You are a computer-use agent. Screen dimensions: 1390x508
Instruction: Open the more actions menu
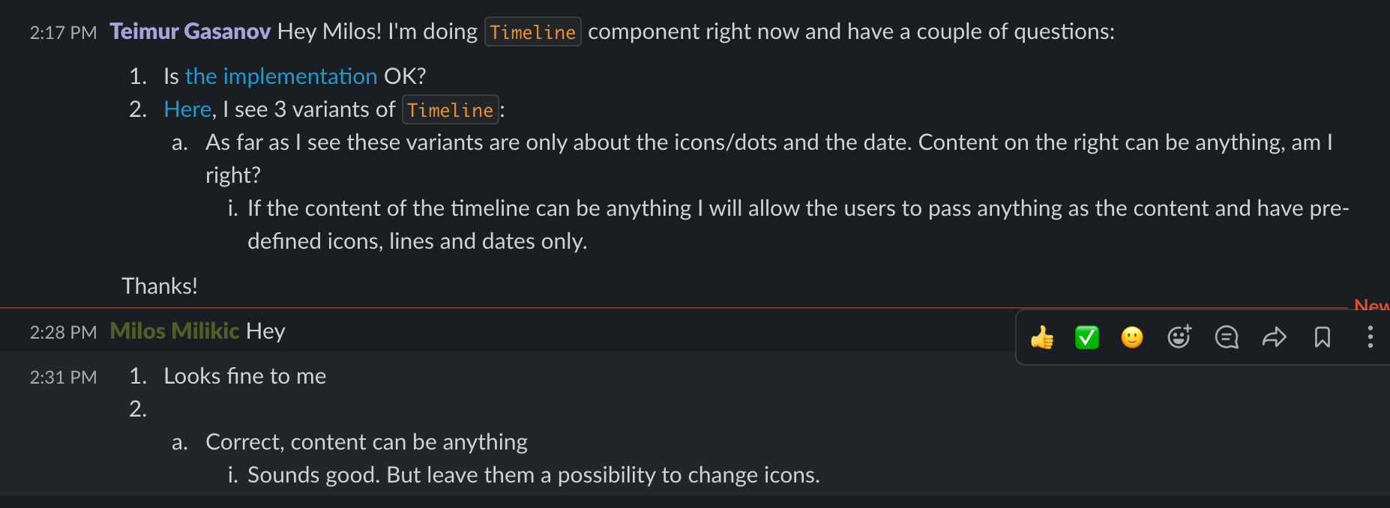1370,338
